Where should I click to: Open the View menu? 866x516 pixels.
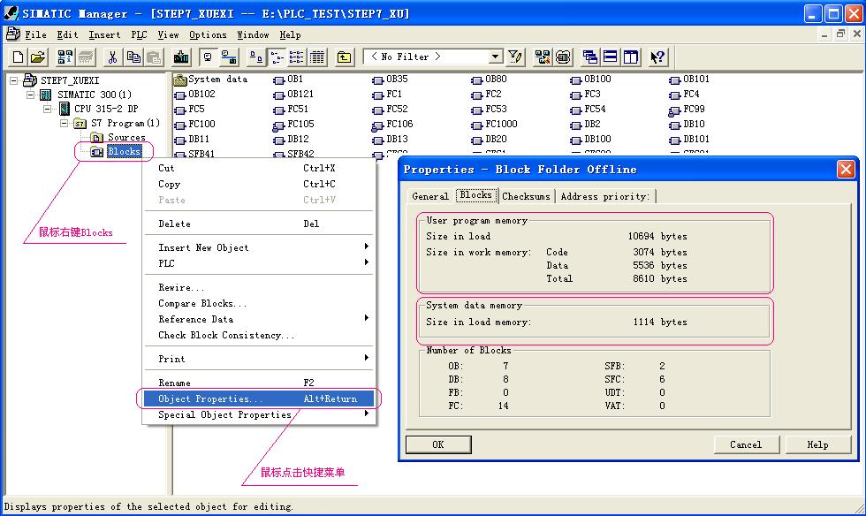(168, 34)
